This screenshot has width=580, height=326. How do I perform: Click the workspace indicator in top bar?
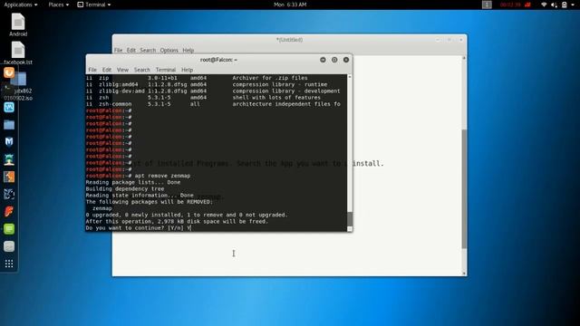coord(487,5)
